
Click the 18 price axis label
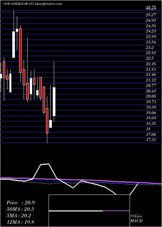tap(148, 129)
